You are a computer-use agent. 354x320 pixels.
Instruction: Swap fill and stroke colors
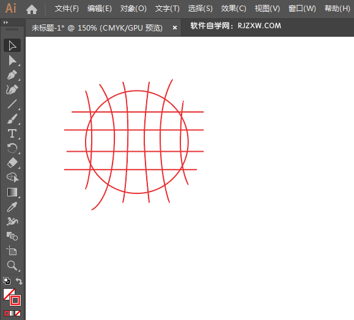click(x=19, y=281)
